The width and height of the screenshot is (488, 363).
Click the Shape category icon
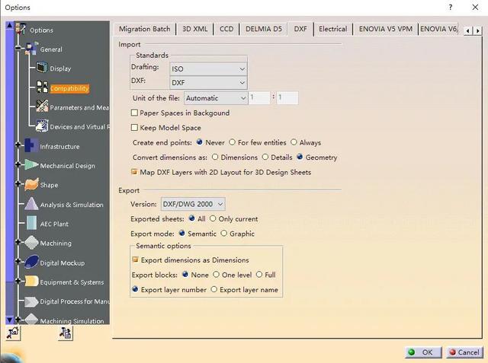(30, 185)
